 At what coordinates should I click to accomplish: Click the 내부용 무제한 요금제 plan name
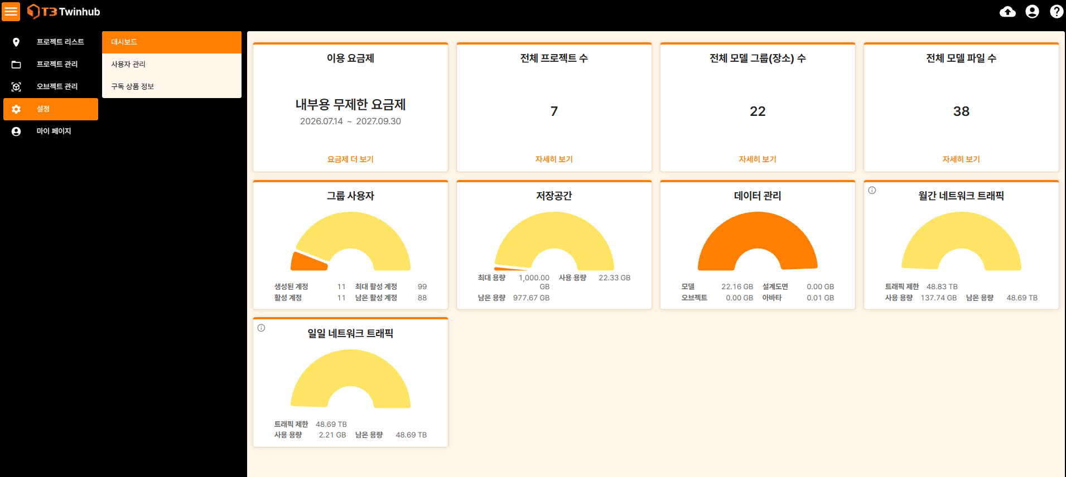(350, 105)
